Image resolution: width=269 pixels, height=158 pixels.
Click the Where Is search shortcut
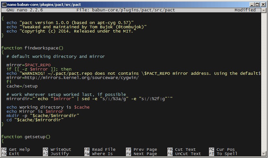(x=102, y=154)
